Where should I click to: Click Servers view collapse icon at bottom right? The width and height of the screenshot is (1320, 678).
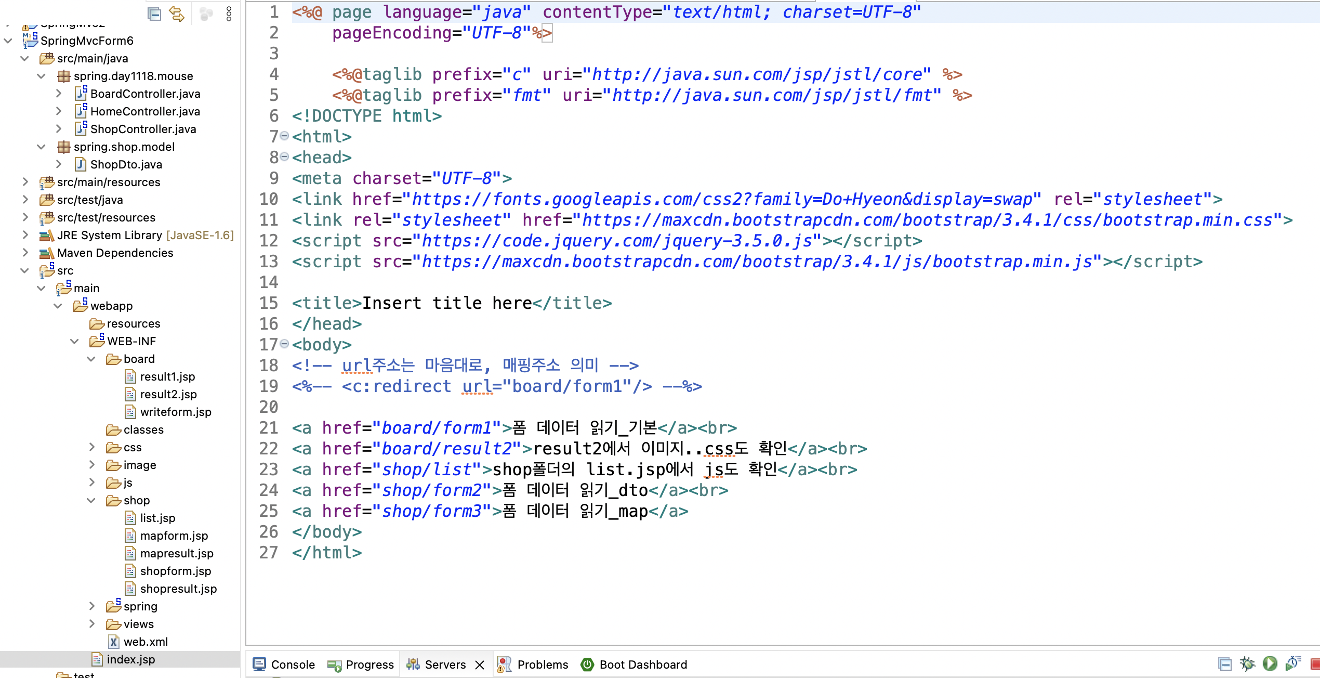(1224, 664)
